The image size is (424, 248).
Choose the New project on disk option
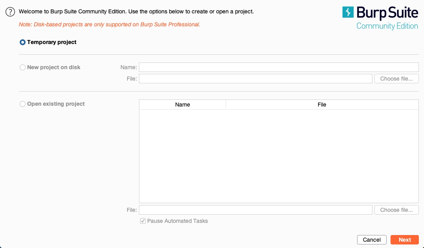coord(22,68)
